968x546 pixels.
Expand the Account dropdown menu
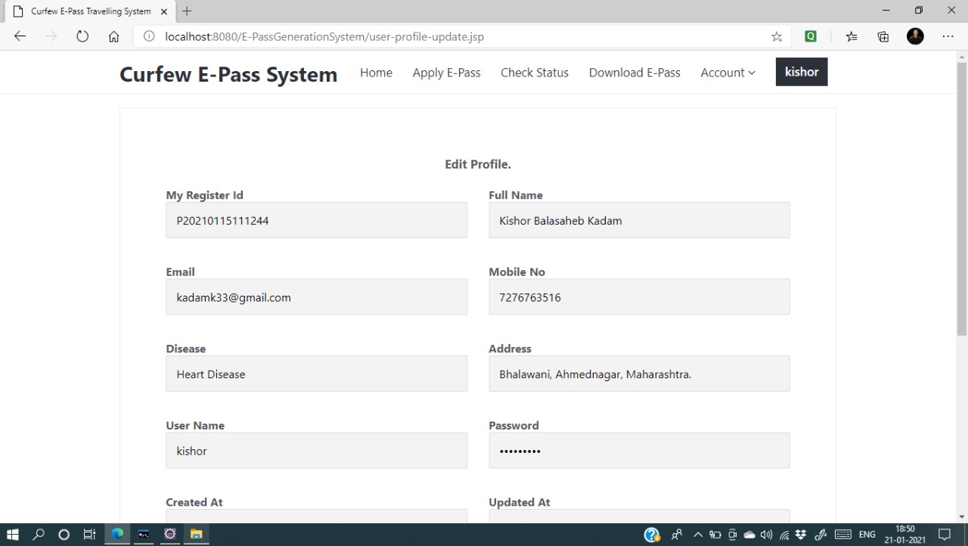click(728, 73)
